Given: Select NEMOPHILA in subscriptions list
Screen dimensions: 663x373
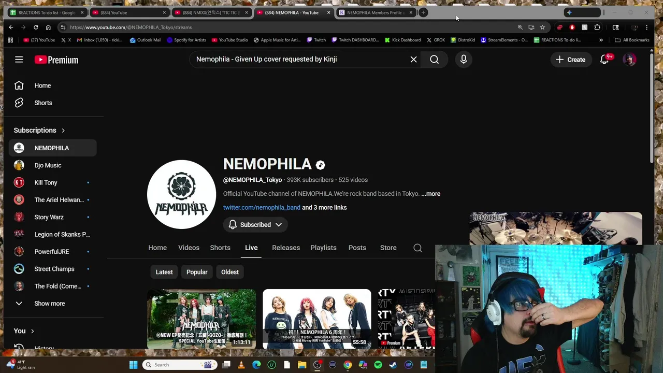Looking at the screenshot, I should pyautogui.click(x=52, y=148).
